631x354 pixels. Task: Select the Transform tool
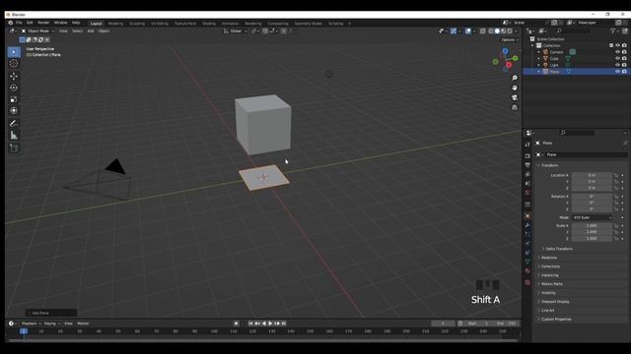click(14, 110)
